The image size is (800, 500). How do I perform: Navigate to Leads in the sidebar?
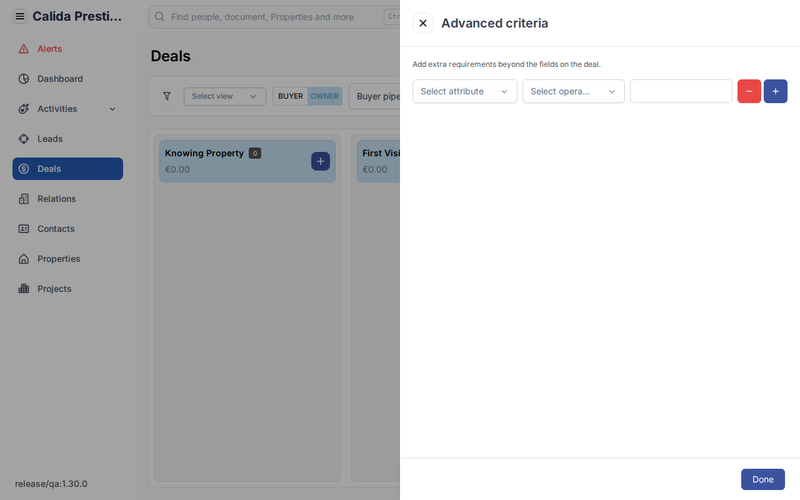coord(67,139)
